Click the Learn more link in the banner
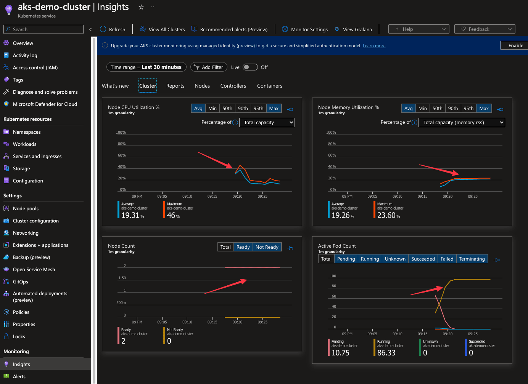This screenshot has width=528, height=384. [374, 45]
